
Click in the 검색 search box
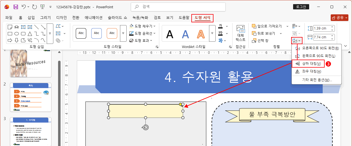click(178, 7)
